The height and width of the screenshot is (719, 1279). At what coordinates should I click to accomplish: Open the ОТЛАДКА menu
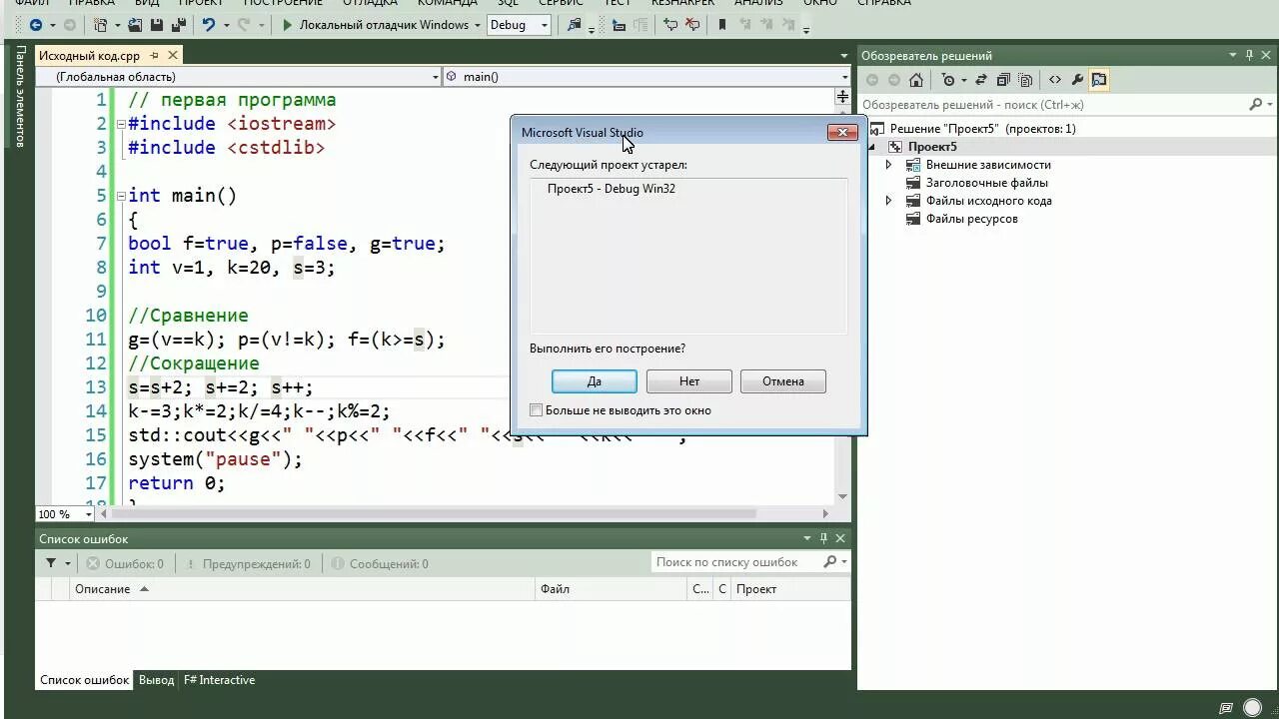pyautogui.click(x=370, y=3)
